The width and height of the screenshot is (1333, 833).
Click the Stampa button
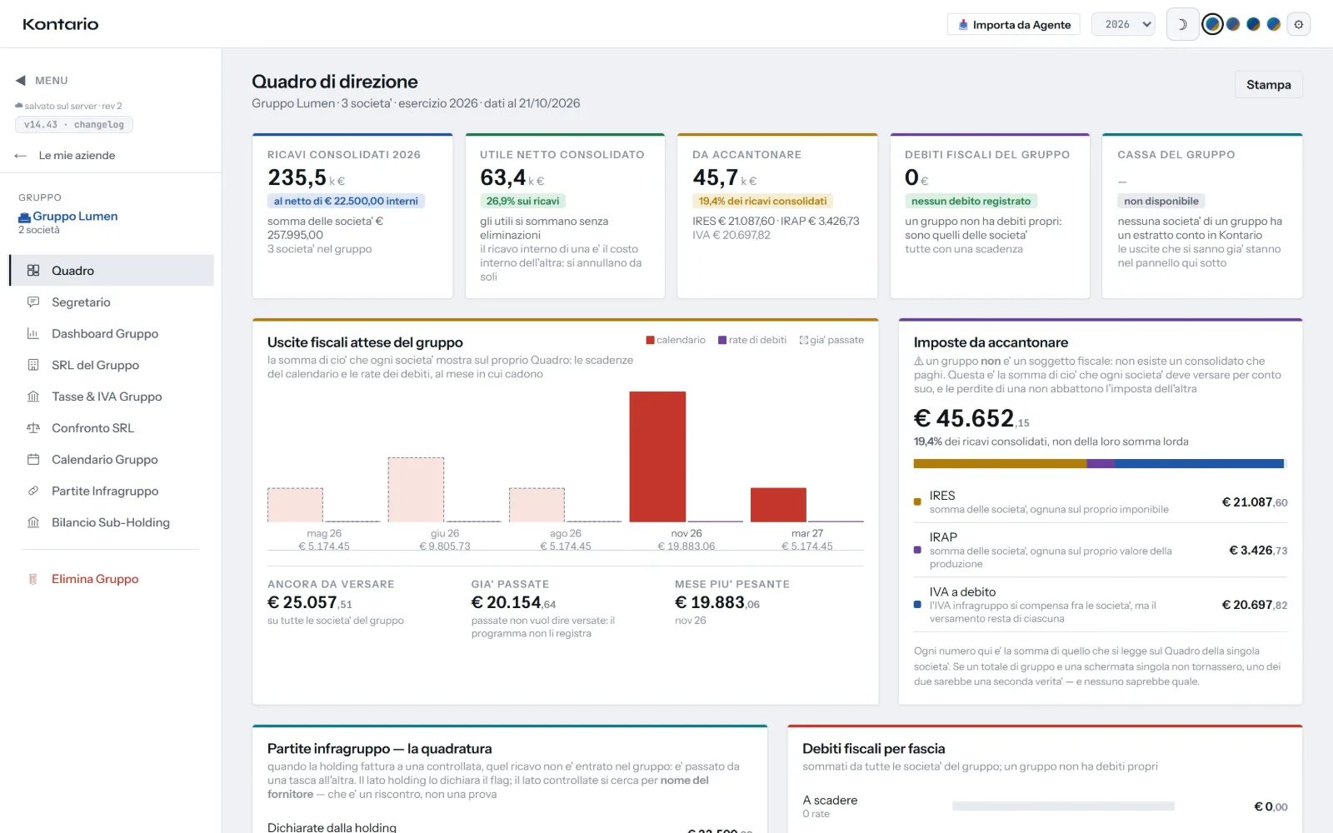[1268, 85]
